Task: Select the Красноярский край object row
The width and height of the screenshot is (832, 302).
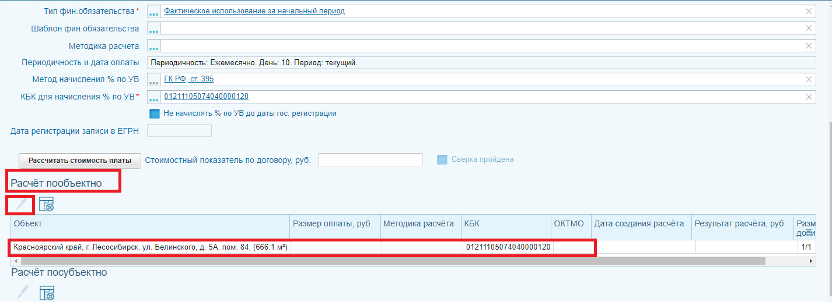Action: 151,247
